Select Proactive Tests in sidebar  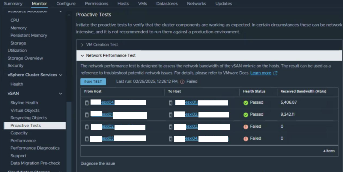pos(34,126)
